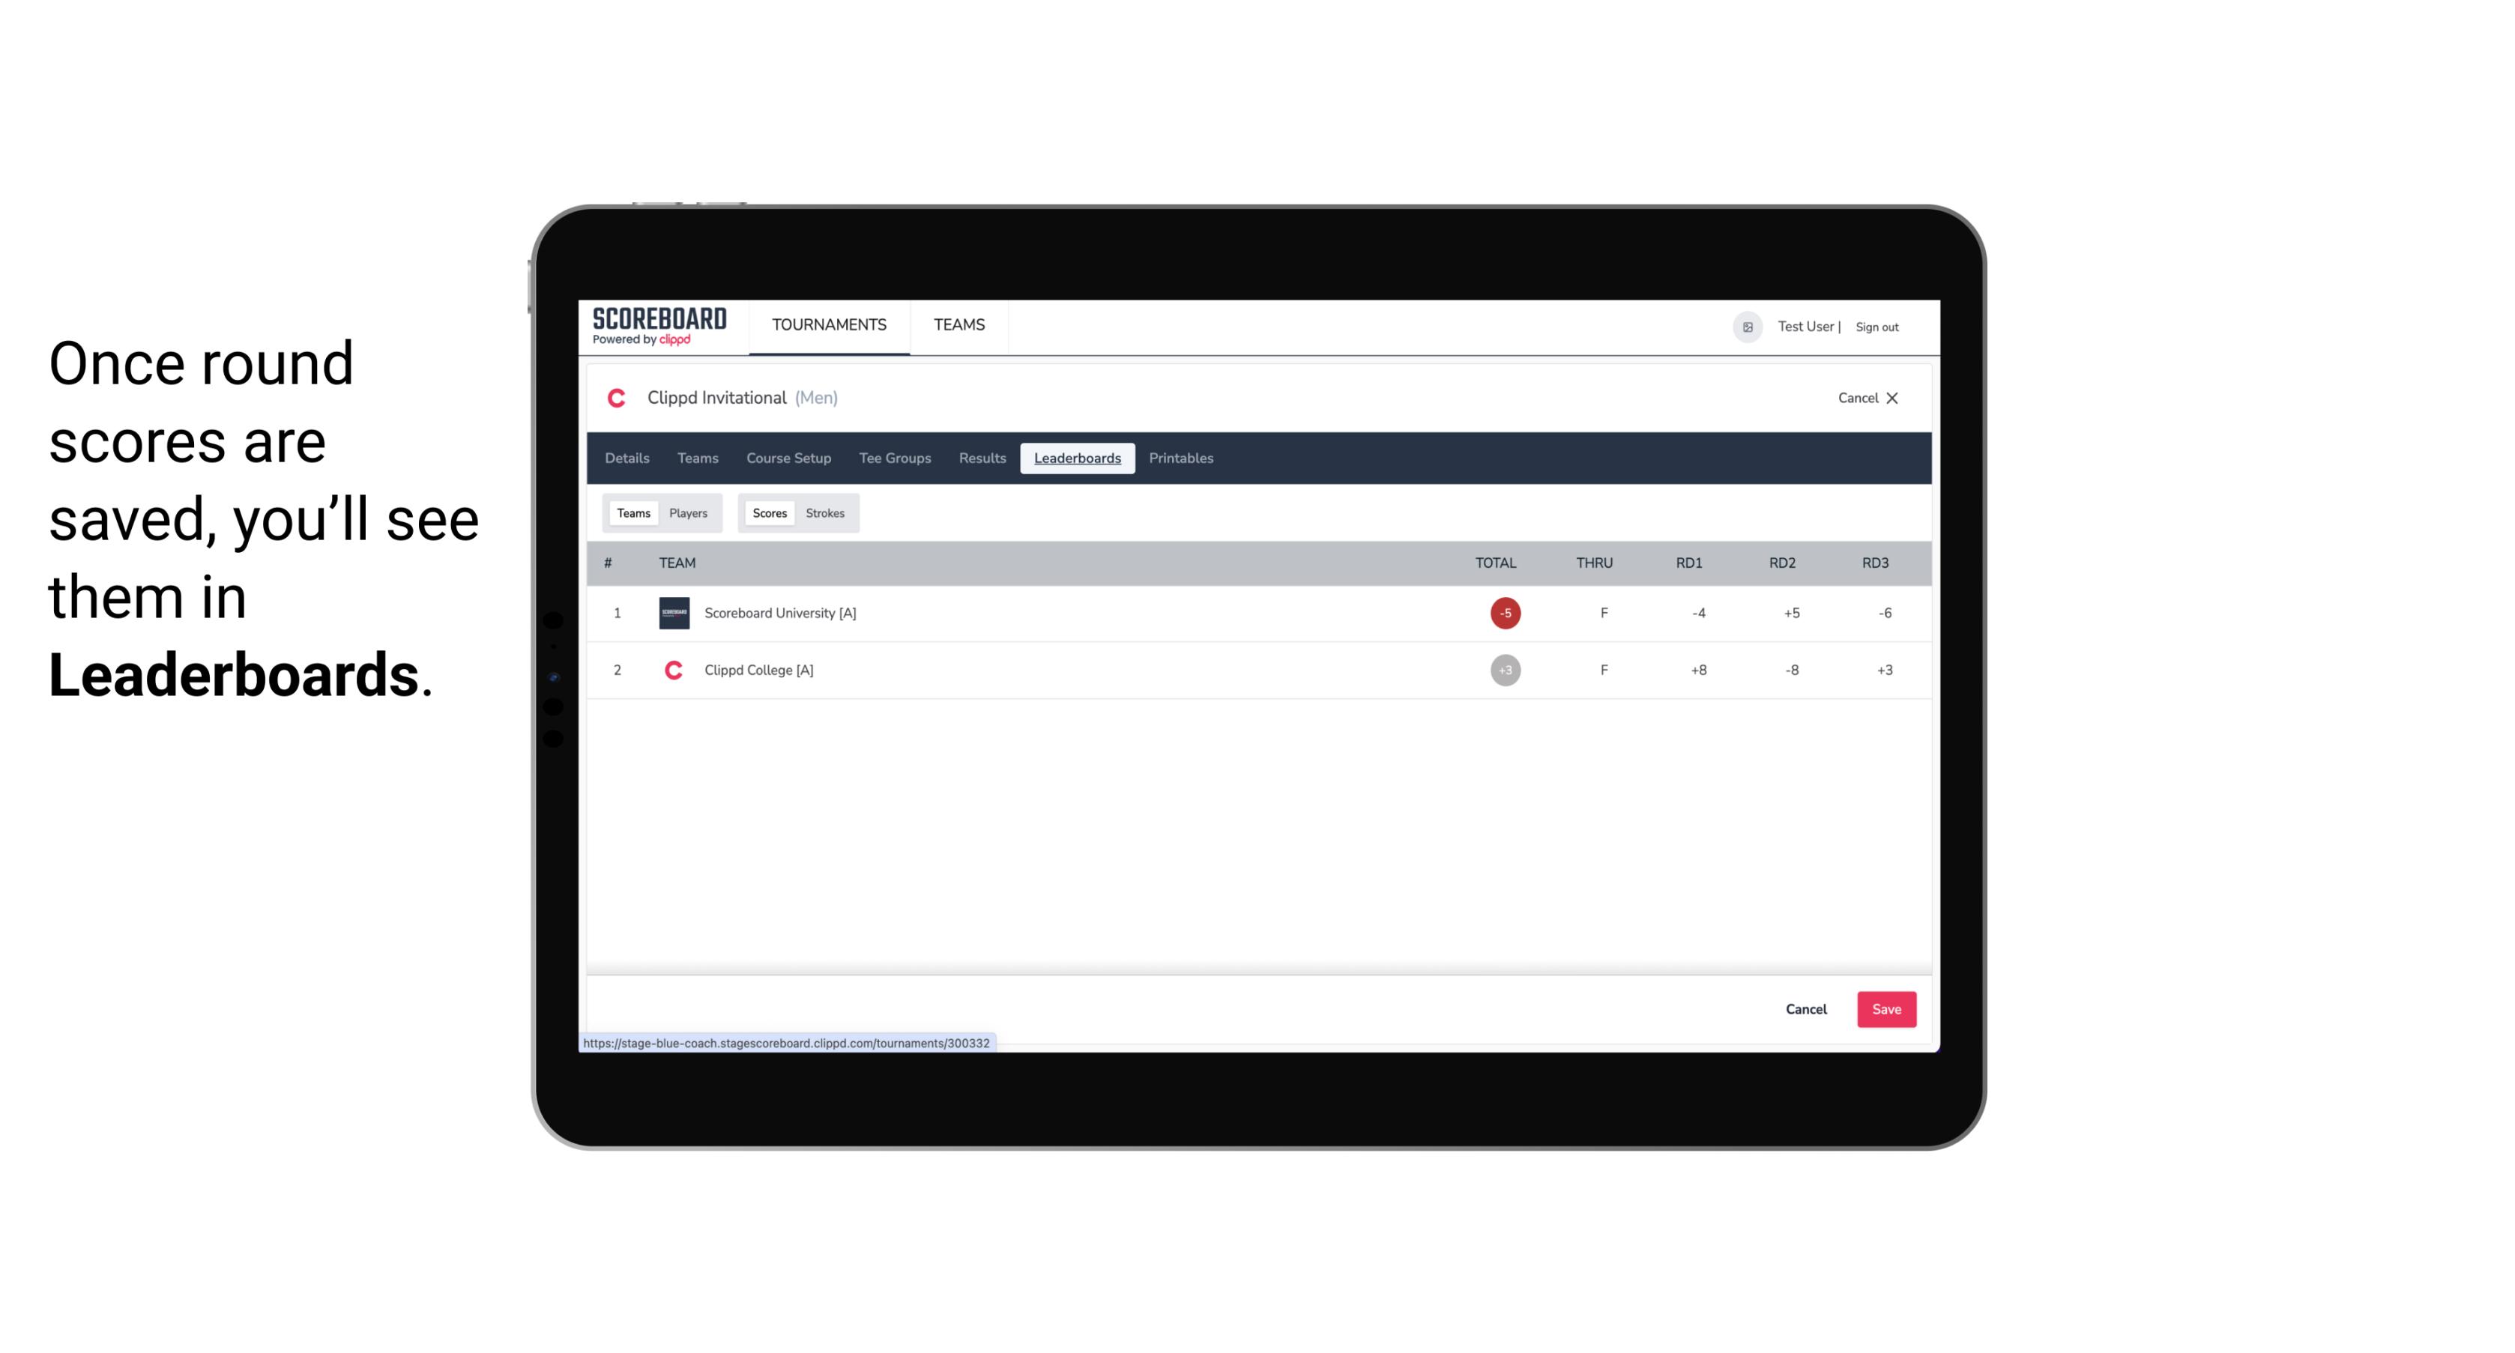Screen dimensions: 2515x1353
Task: Click the Cancel button at bottom
Action: point(1807,1008)
